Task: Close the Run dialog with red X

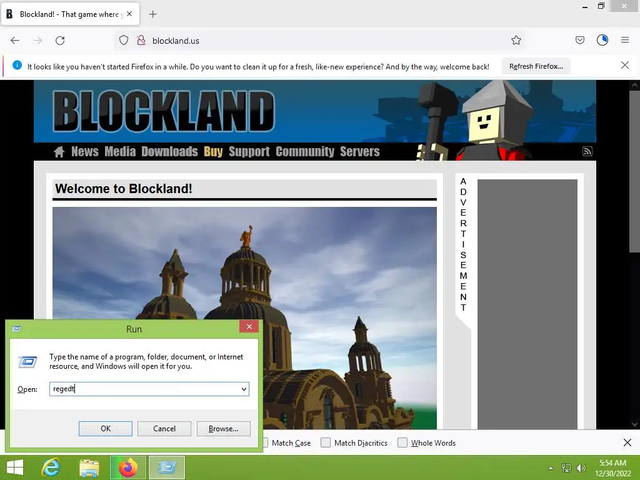Action: pos(249,326)
